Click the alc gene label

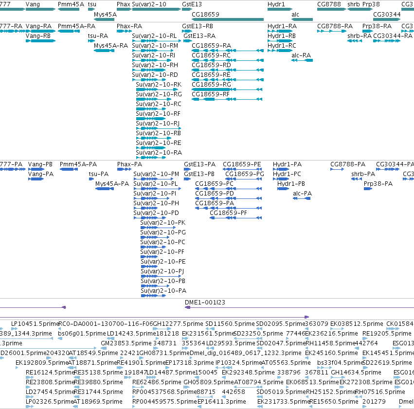(x=295, y=15)
